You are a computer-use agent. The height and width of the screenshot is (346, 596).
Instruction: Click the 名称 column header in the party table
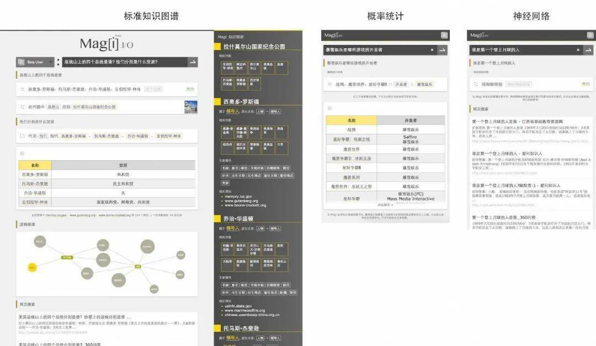35,165
